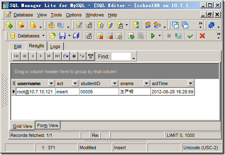Click the cascade windows icon with green arrow
This screenshot has height=155, width=225.
point(176,25)
